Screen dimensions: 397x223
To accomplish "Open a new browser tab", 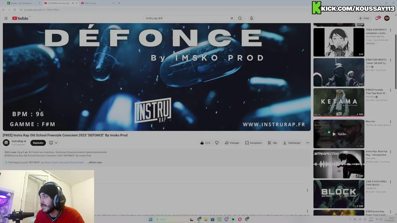I will 119,3.
